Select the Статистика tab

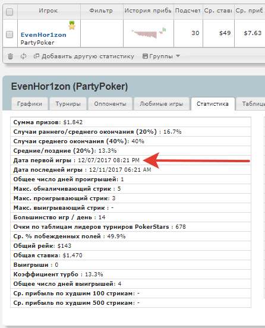click(x=213, y=104)
